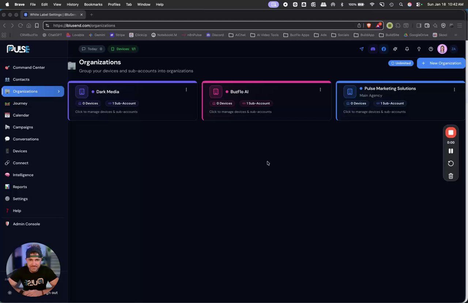Screen dimensions: 468x303
Task: Click the Dark Media building icon
Action: (x=82, y=92)
